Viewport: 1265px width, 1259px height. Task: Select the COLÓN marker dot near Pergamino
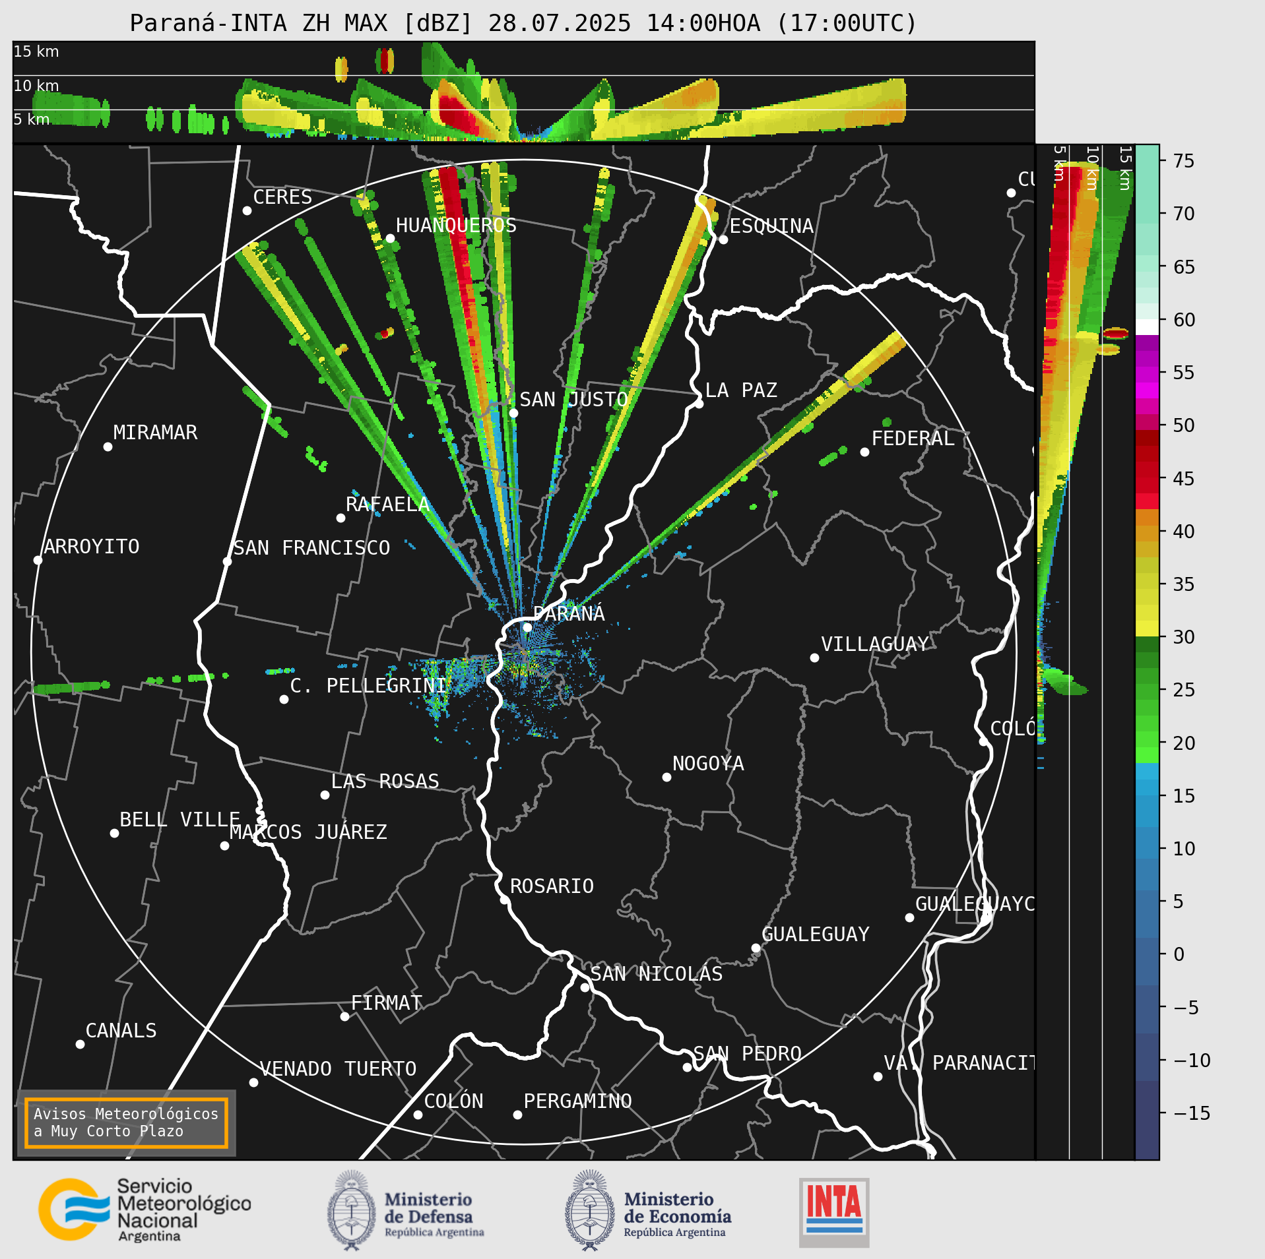[x=418, y=1115]
